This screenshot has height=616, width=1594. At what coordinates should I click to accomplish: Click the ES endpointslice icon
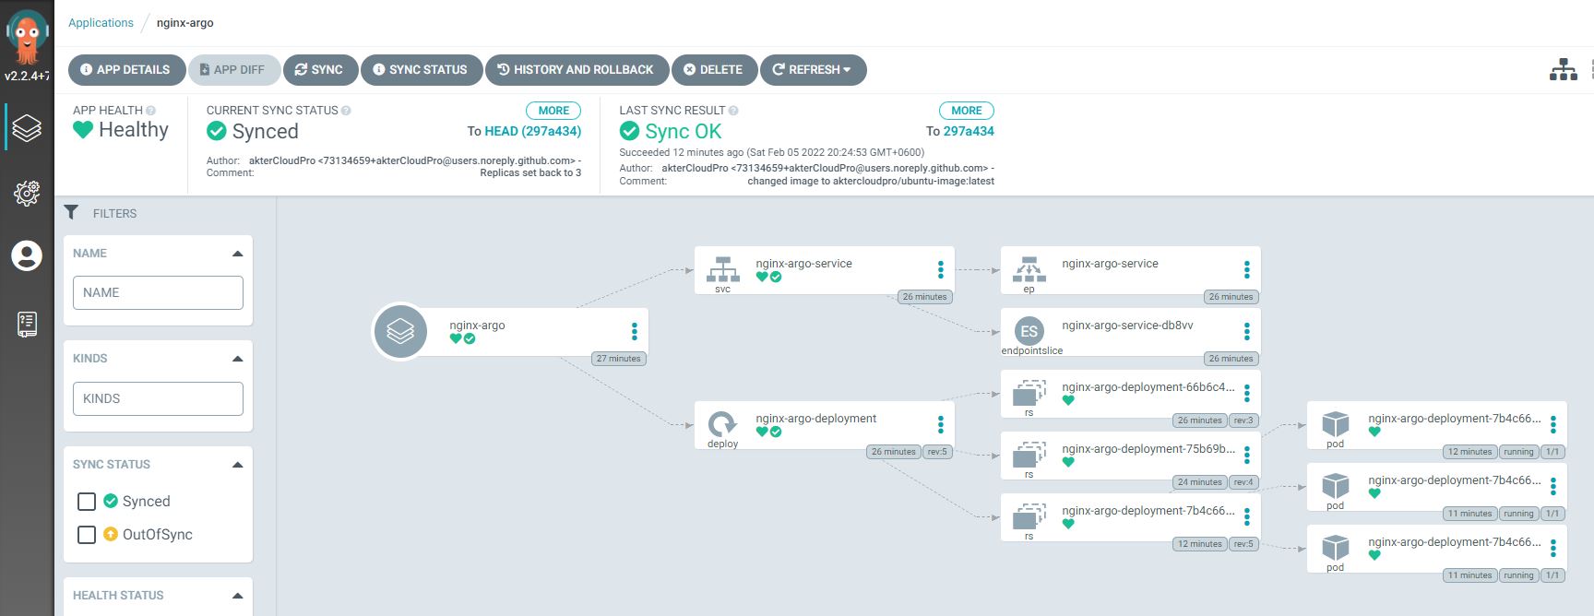tap(1029, 331)
